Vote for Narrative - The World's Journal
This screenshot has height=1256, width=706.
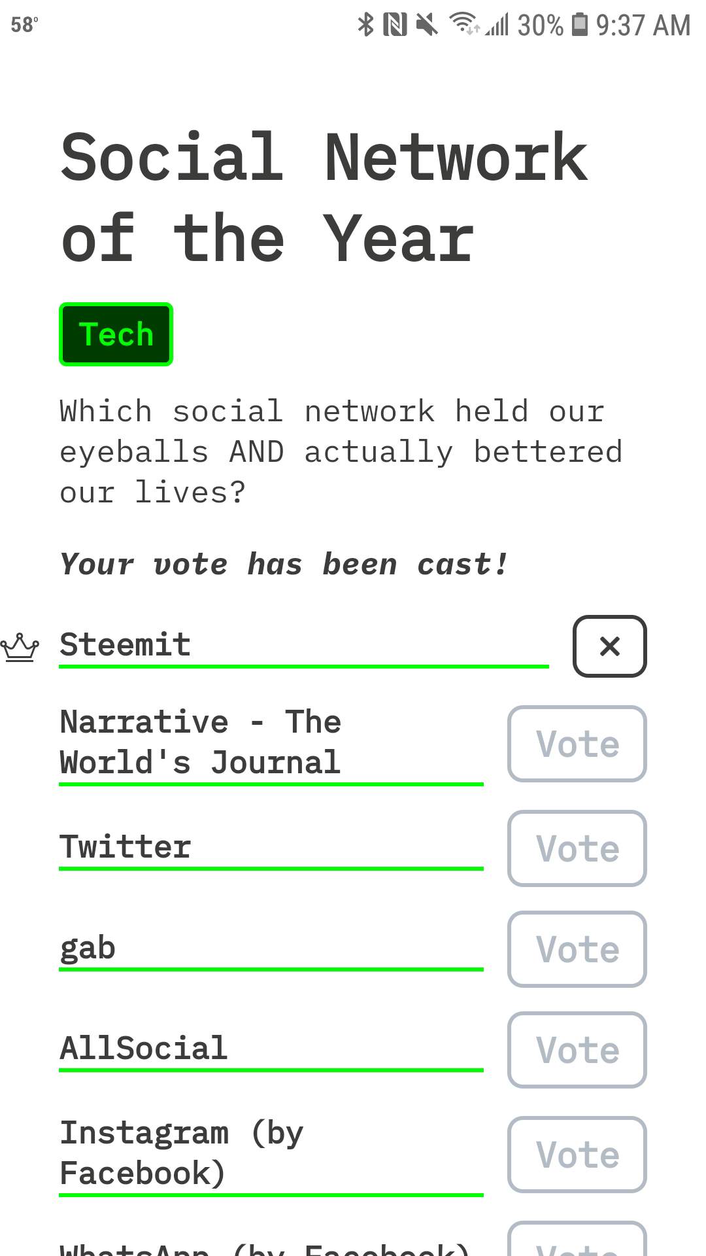tap(577, 744)
